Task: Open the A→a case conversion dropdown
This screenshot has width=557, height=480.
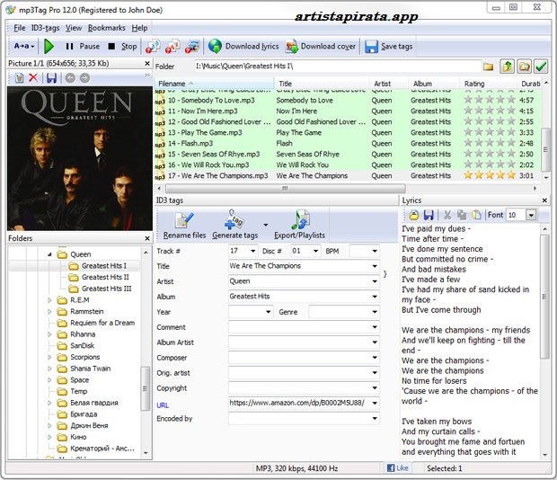Action: (x=23, y=46)
